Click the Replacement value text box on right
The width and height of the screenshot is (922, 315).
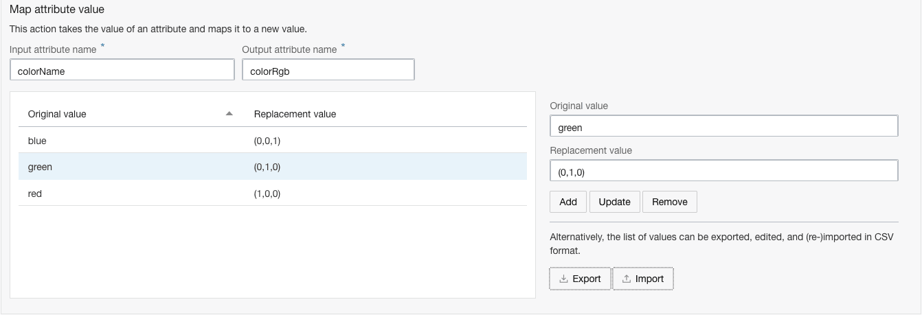pos(723,171)
